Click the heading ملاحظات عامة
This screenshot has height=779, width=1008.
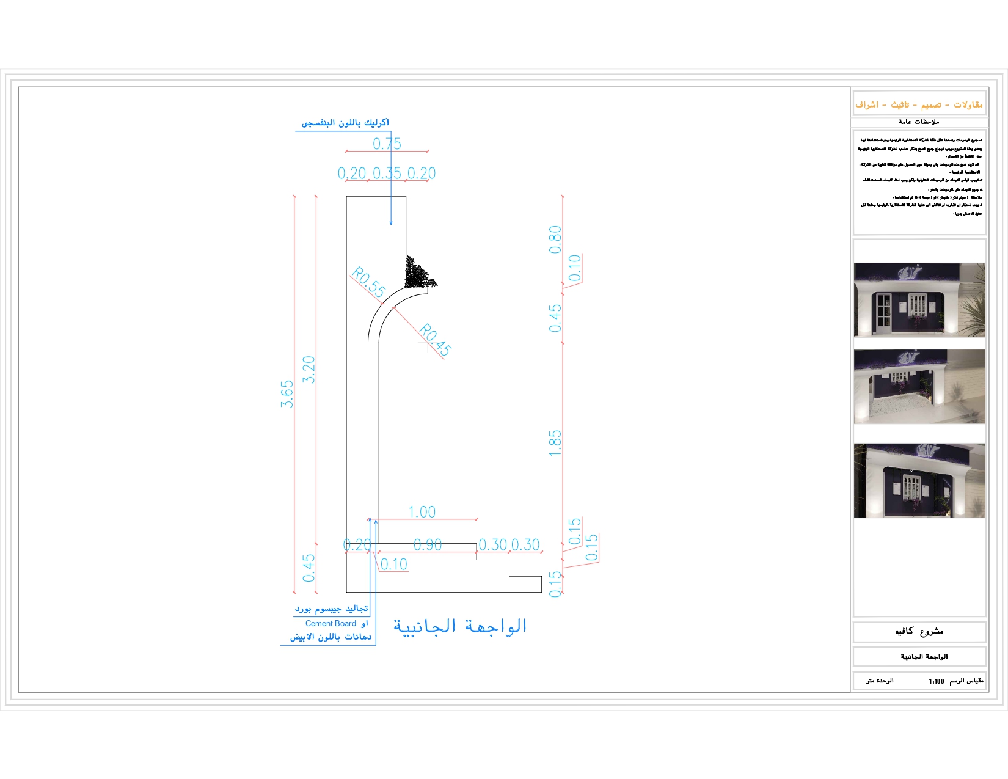tap(919, 122)
